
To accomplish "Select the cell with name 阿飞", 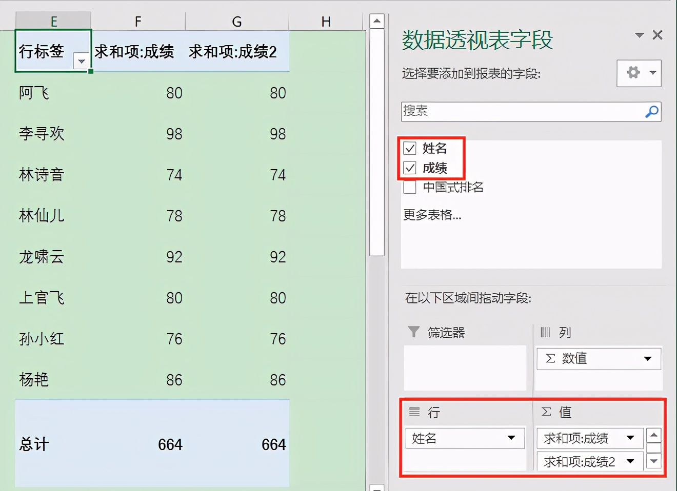I will point(53,93).
